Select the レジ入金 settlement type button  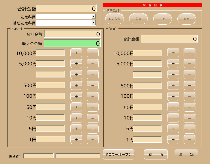[x=114, y=19]
